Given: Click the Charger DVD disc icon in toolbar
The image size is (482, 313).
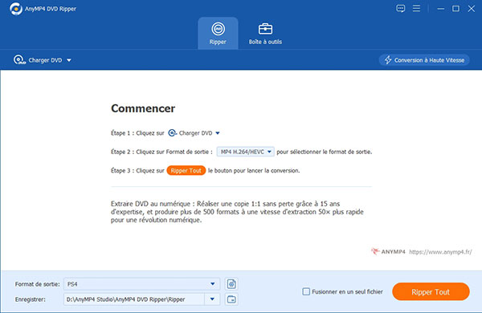Looking at the screenshot, I should pyautogui.click(x=19, y=60).
